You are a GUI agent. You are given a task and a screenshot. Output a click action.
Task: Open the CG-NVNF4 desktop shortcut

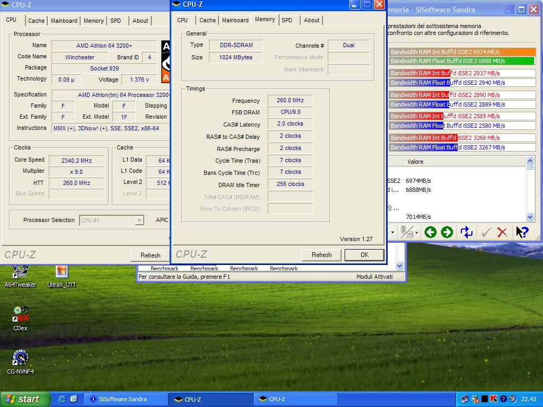click(x=21, y=361)
